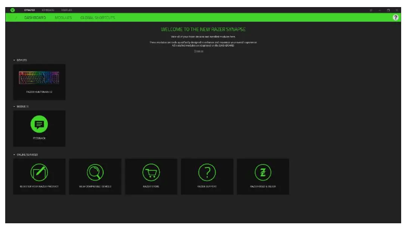Go forward with the navigation arrow
Screen dimensions: 406x227
click(16, 18)
